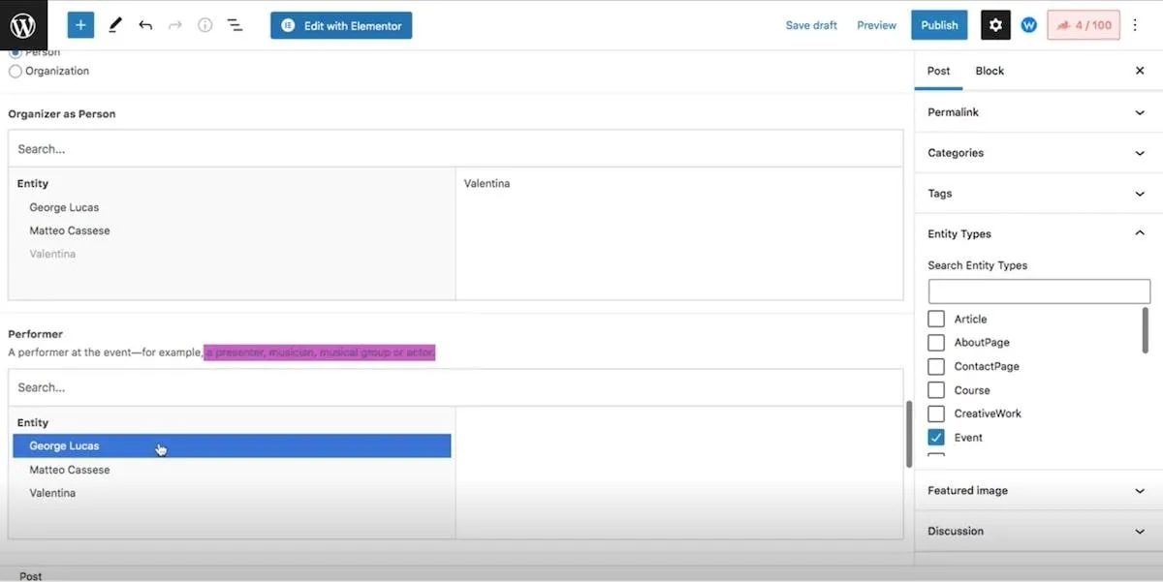1163x582 pixels.
Task: Click the Save draft link
Action: point(811,25)
